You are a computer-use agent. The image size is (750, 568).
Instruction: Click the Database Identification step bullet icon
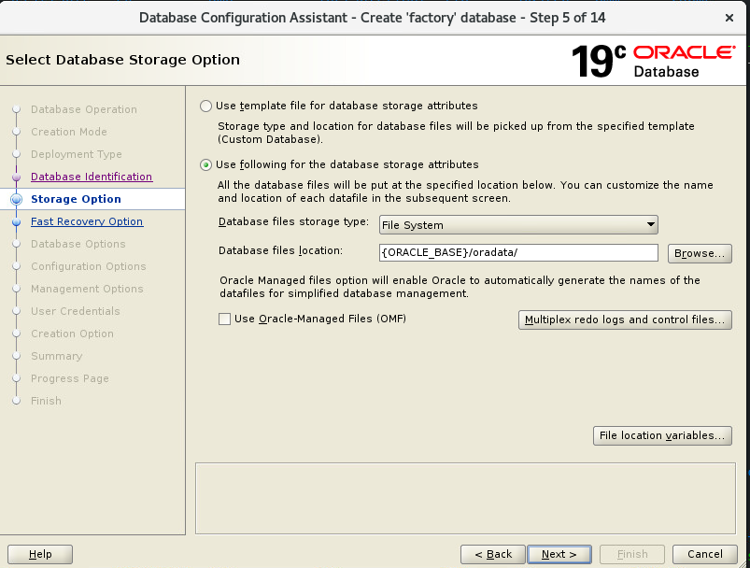pos(16,177)
